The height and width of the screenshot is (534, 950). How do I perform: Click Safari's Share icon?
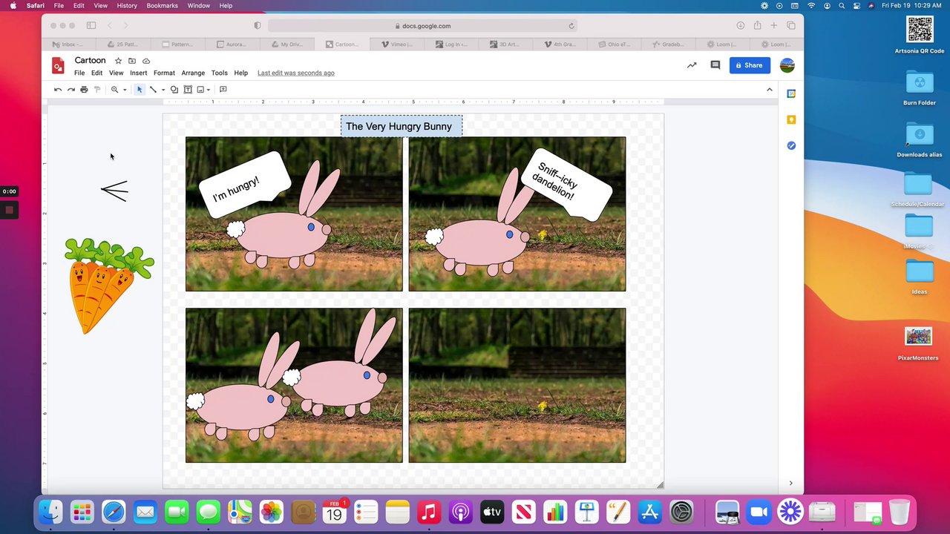click(x=757, y=26)
